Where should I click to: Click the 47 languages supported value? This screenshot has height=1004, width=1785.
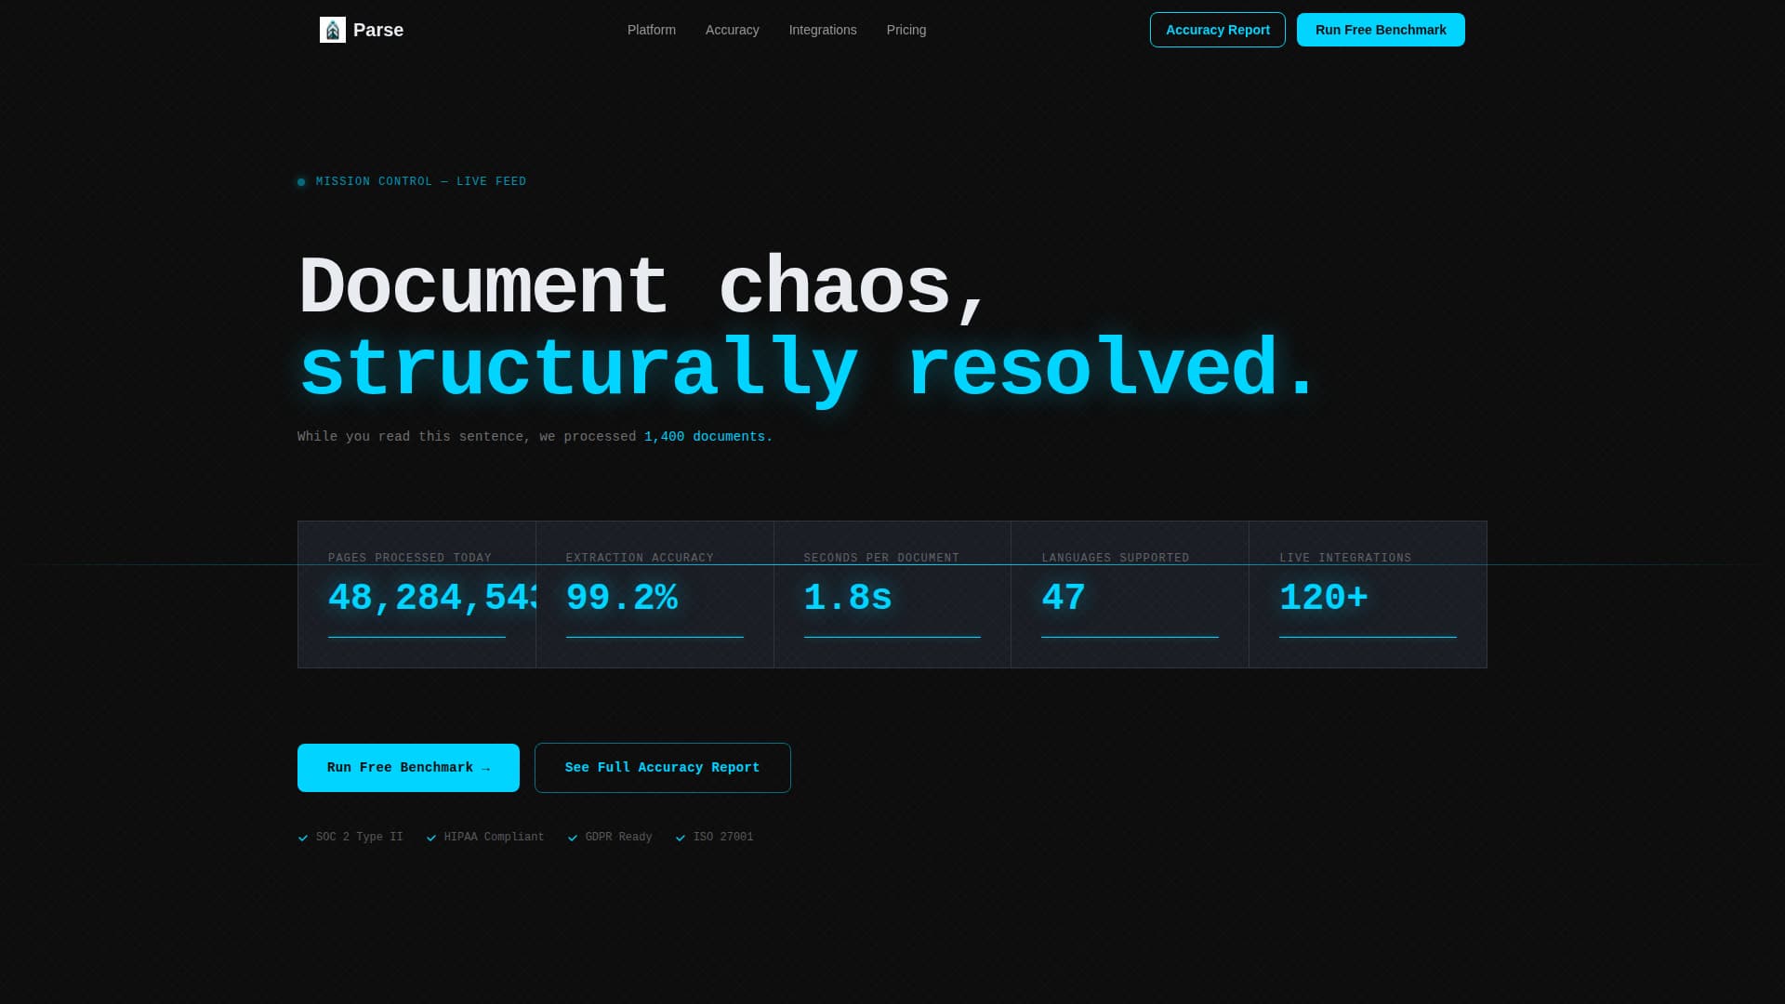point(1064,598)
